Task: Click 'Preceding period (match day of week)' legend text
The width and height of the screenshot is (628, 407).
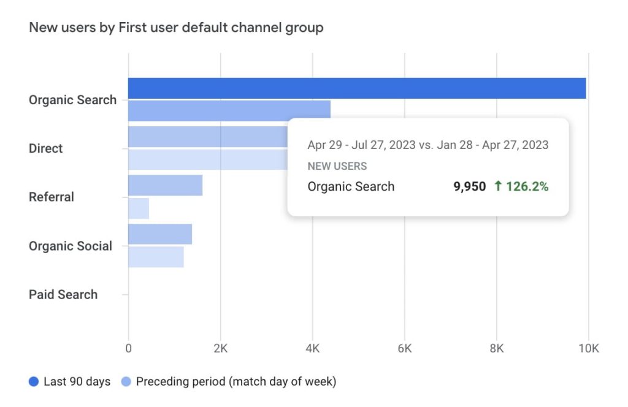Action: pyautogui.click(x=236, y=381)
